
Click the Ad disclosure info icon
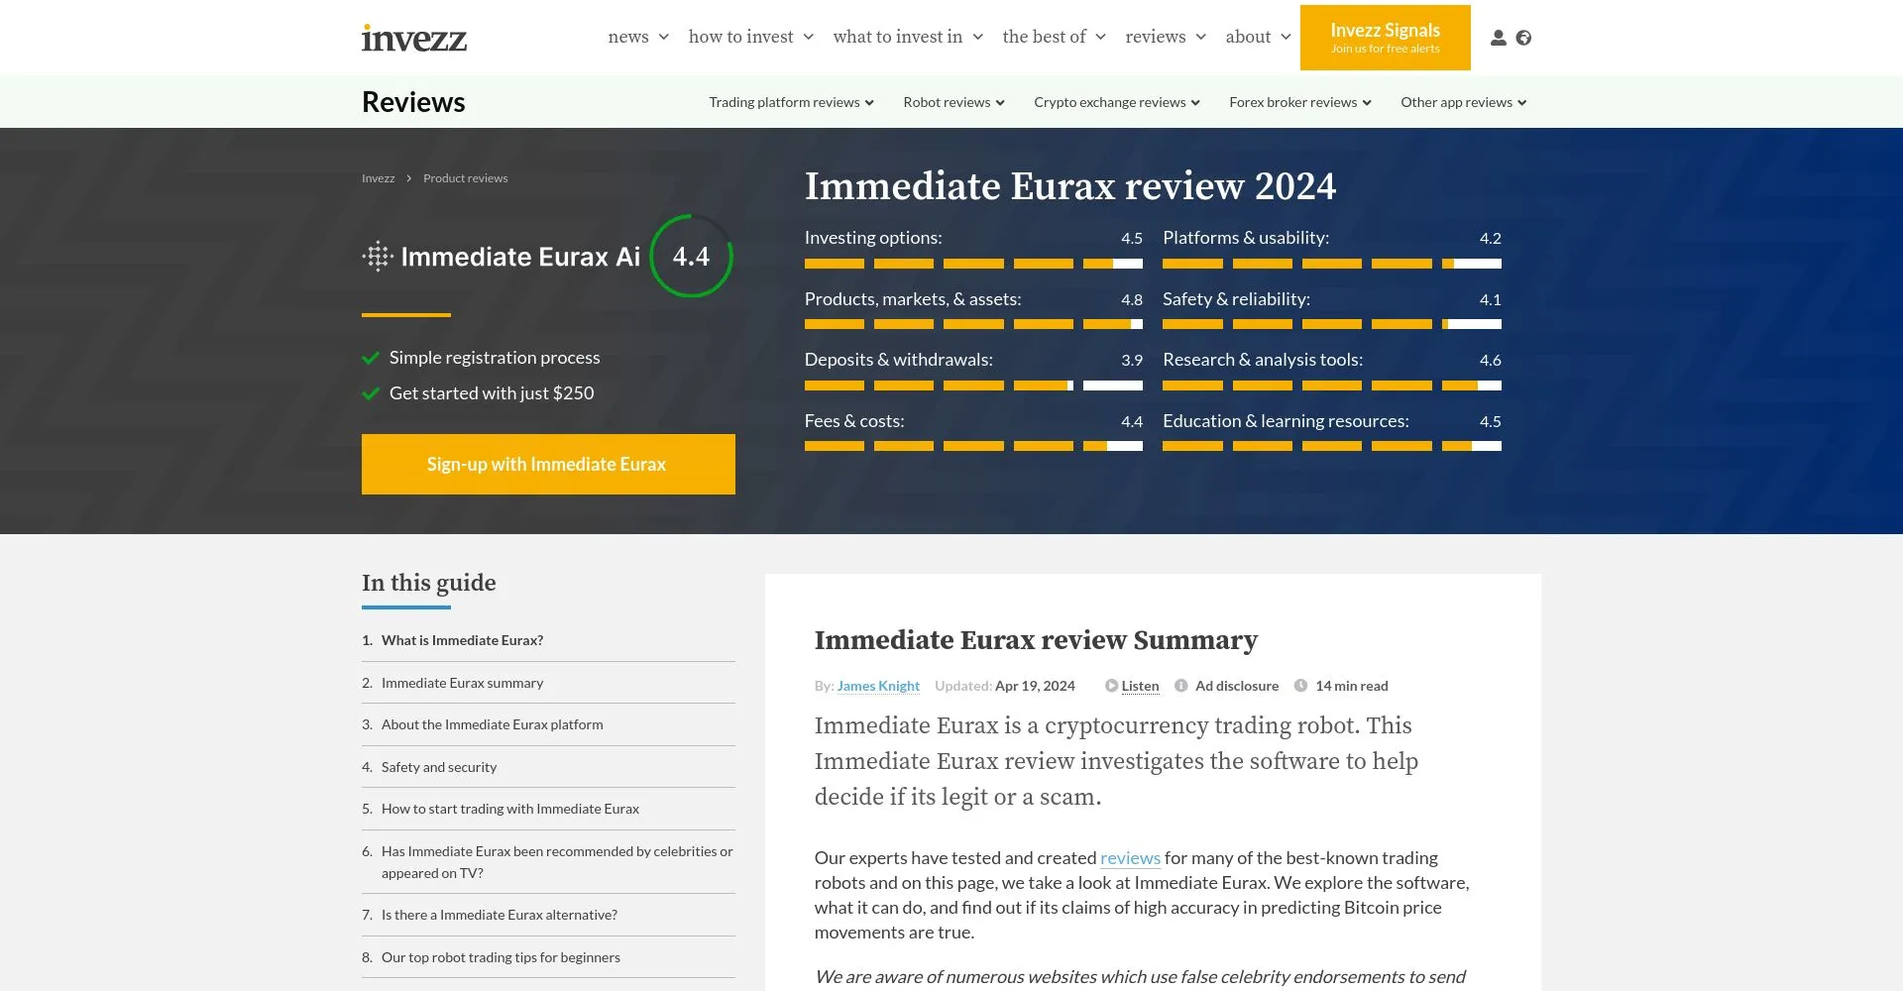pyautogui.click(x=1181, y=686)
